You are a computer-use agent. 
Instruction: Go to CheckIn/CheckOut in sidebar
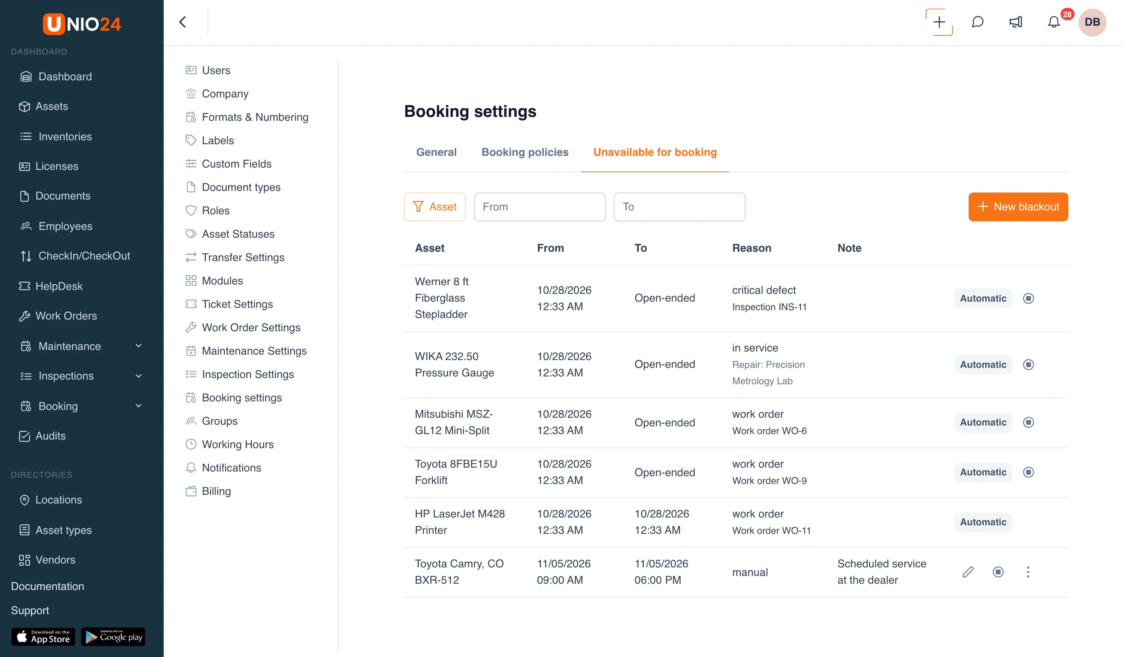pyautogui.click(x=84, y=256)
